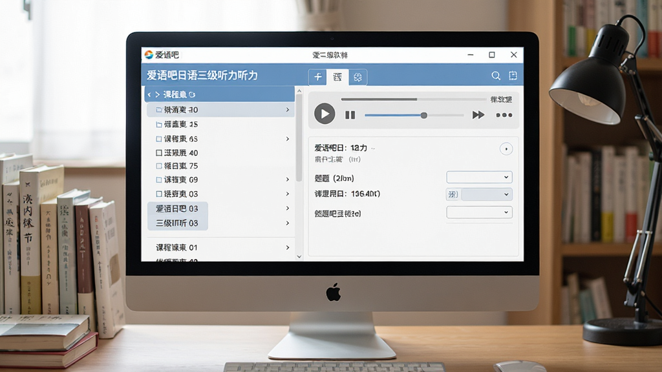Select the list row ending 15
The width and height of the screenshot is (662, 372).
pos(220,125)
